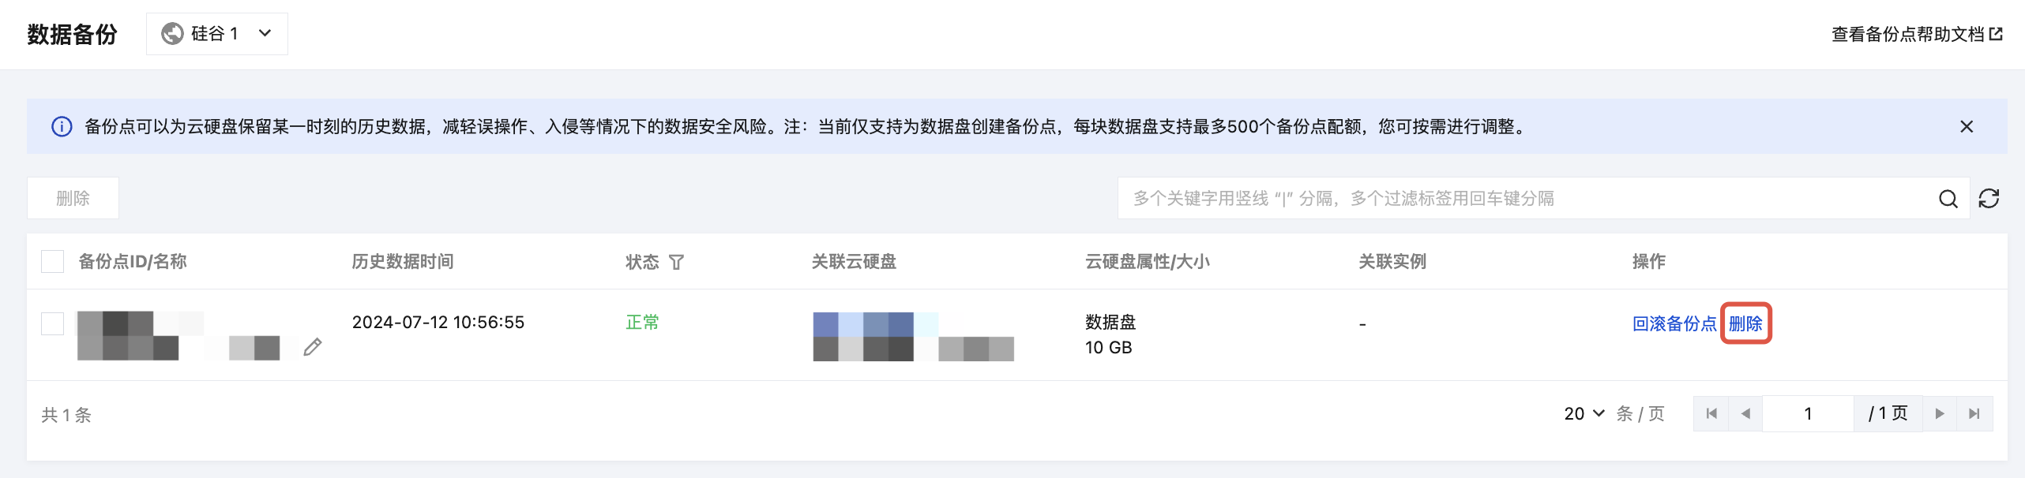The height and width of the screenshot is (478, 2025).
Task: Click the search magnifier icon
Action: point(1948,199)
